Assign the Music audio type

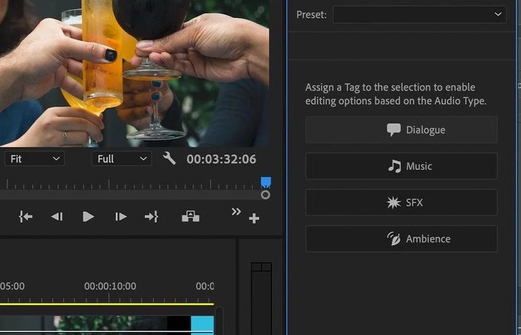pos(401,166)
